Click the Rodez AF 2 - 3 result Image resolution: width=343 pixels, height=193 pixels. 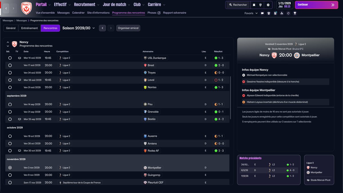pyautogui.click(x=220, y=151)
